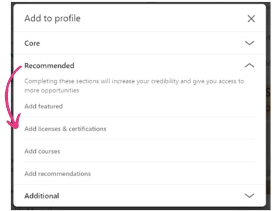Choose Add featured
This screenshot has height=211, width=273.
pyautogui.click(x=43, y=106)
